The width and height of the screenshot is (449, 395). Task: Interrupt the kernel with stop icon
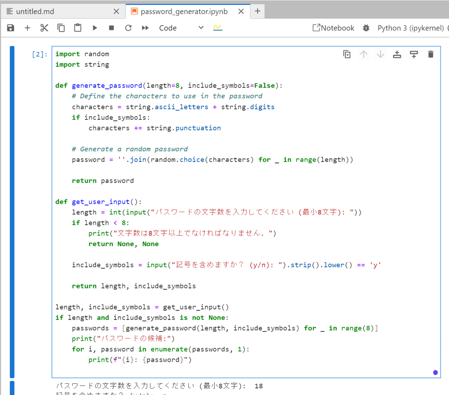(111, 28)
